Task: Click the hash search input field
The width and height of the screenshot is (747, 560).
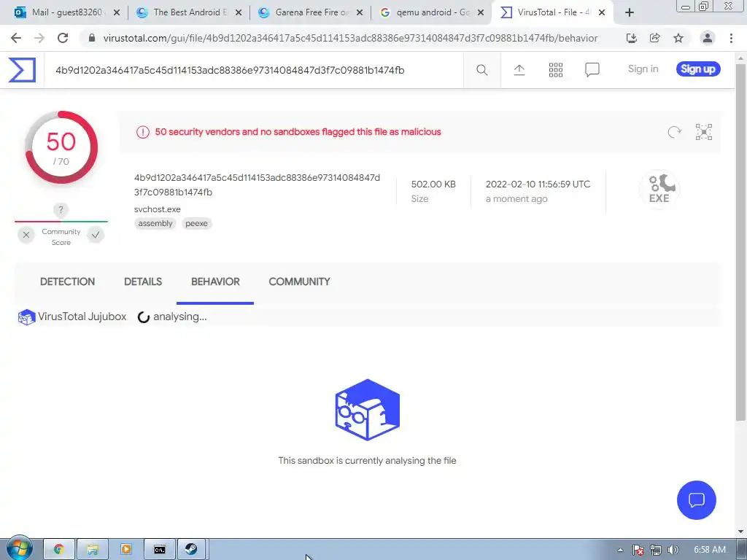Action: 253,70
